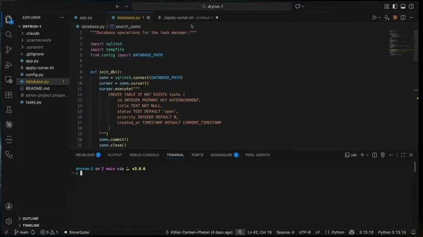The width and height of the screenshot is (423, 237).
Task: Customize layout from the title bar
Action: [x=387, y=6]
